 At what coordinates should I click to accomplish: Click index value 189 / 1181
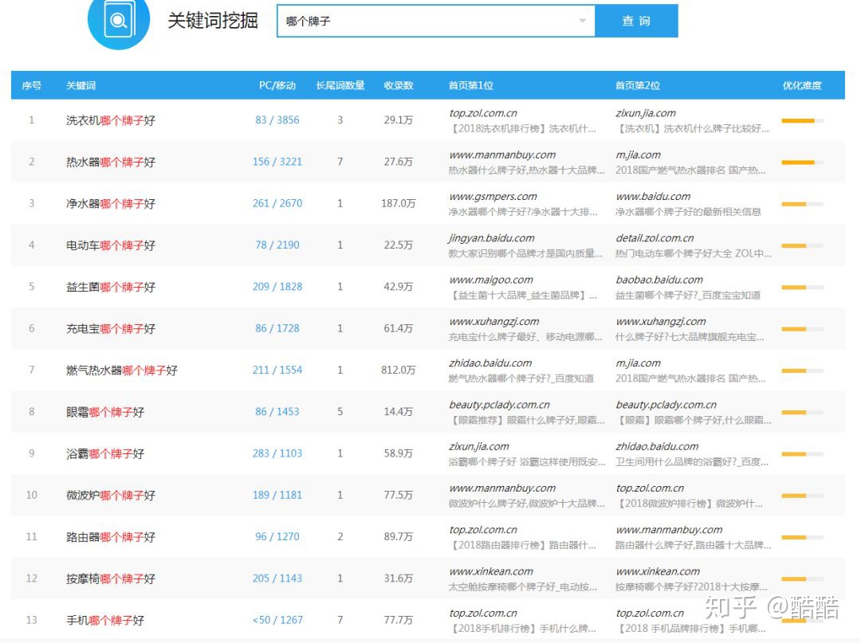tap(277, 496)
